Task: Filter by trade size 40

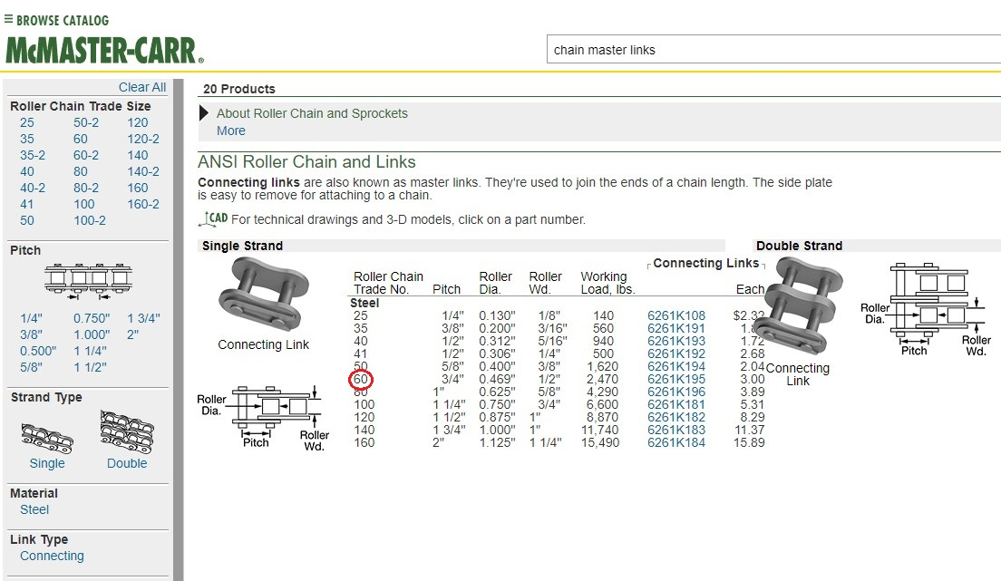Action: tap(27, 171)
